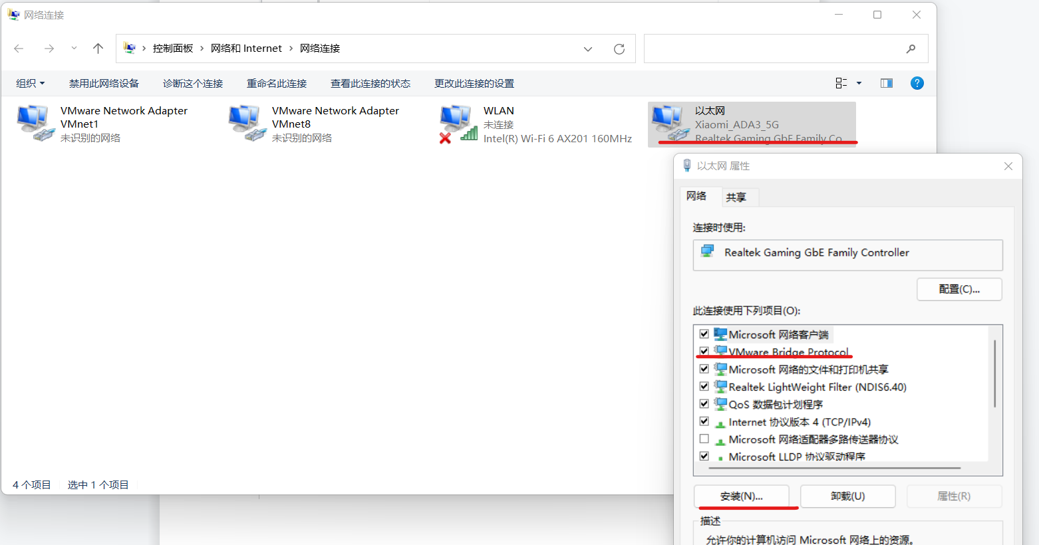This screenshot has width=1039, height=545.
Task: Select the Realtek LightWeight Filter item icon
Action: pos(720,387)
